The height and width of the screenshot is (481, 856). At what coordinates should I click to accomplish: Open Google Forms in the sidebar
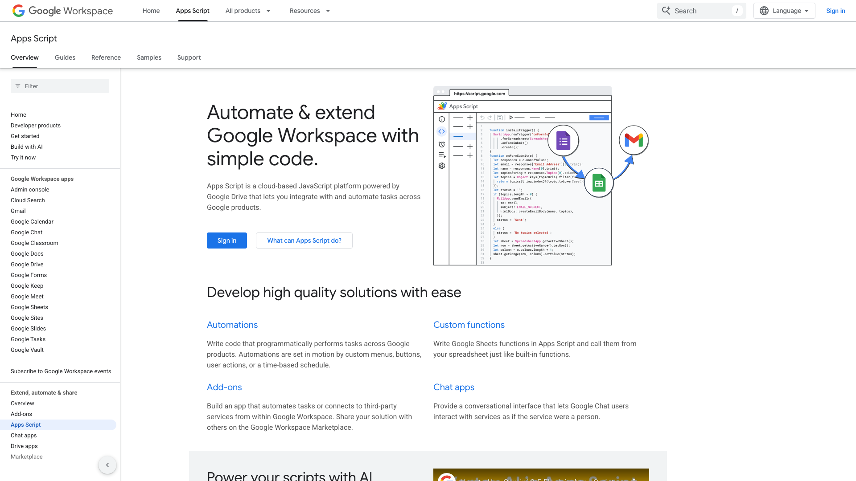29,275
